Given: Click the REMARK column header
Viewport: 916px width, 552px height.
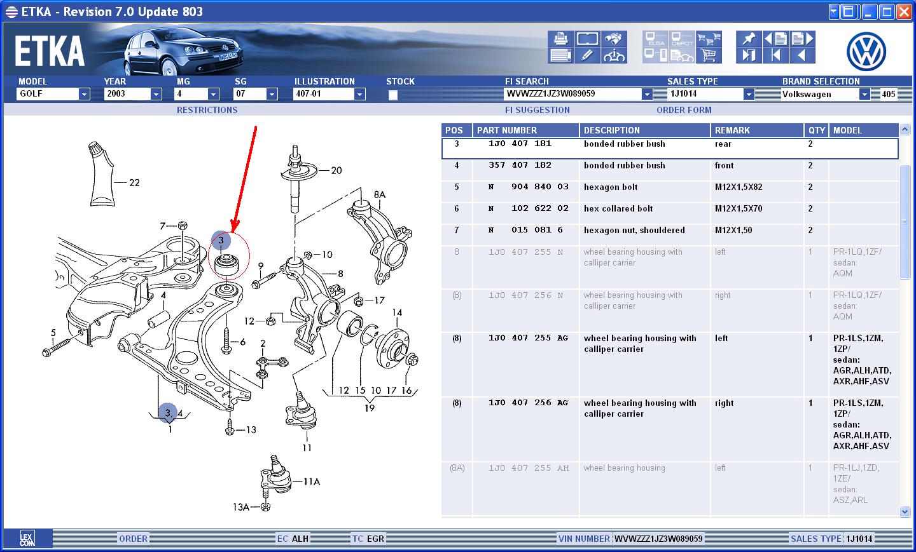Looking at the screenshot, I should click(757, 130).
